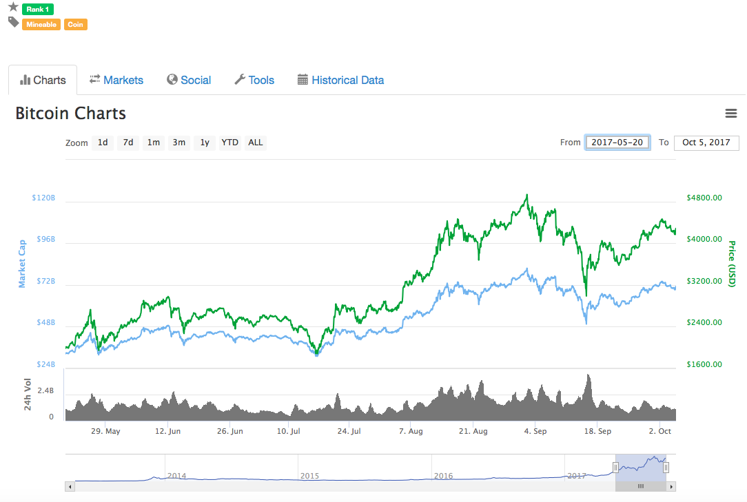Click the Mineable tag
This screenshot has height=502, width=747.
pyautogui.click(x=41, y=24)
